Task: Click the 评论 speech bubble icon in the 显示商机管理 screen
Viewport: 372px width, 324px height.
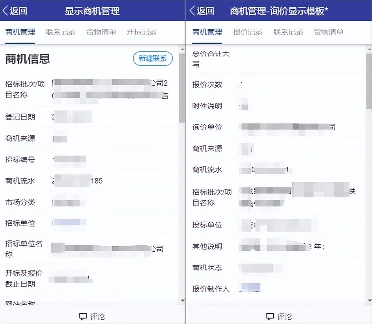Action: pyautogui.click(x=83, y=316)
